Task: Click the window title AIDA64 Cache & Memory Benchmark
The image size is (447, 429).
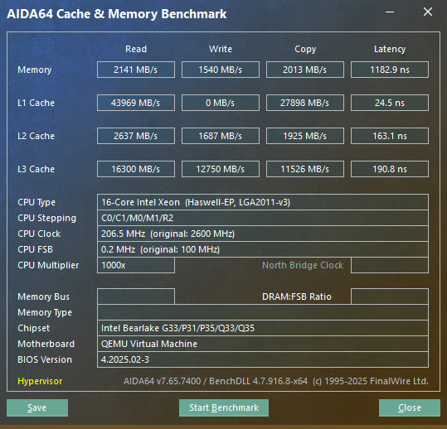Action: pyautogui.click(x=117, y=14)
